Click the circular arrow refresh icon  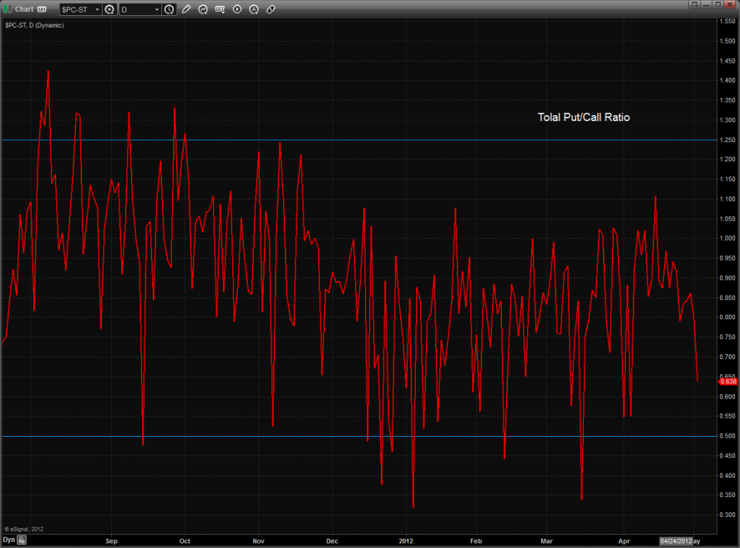[204, 9]
